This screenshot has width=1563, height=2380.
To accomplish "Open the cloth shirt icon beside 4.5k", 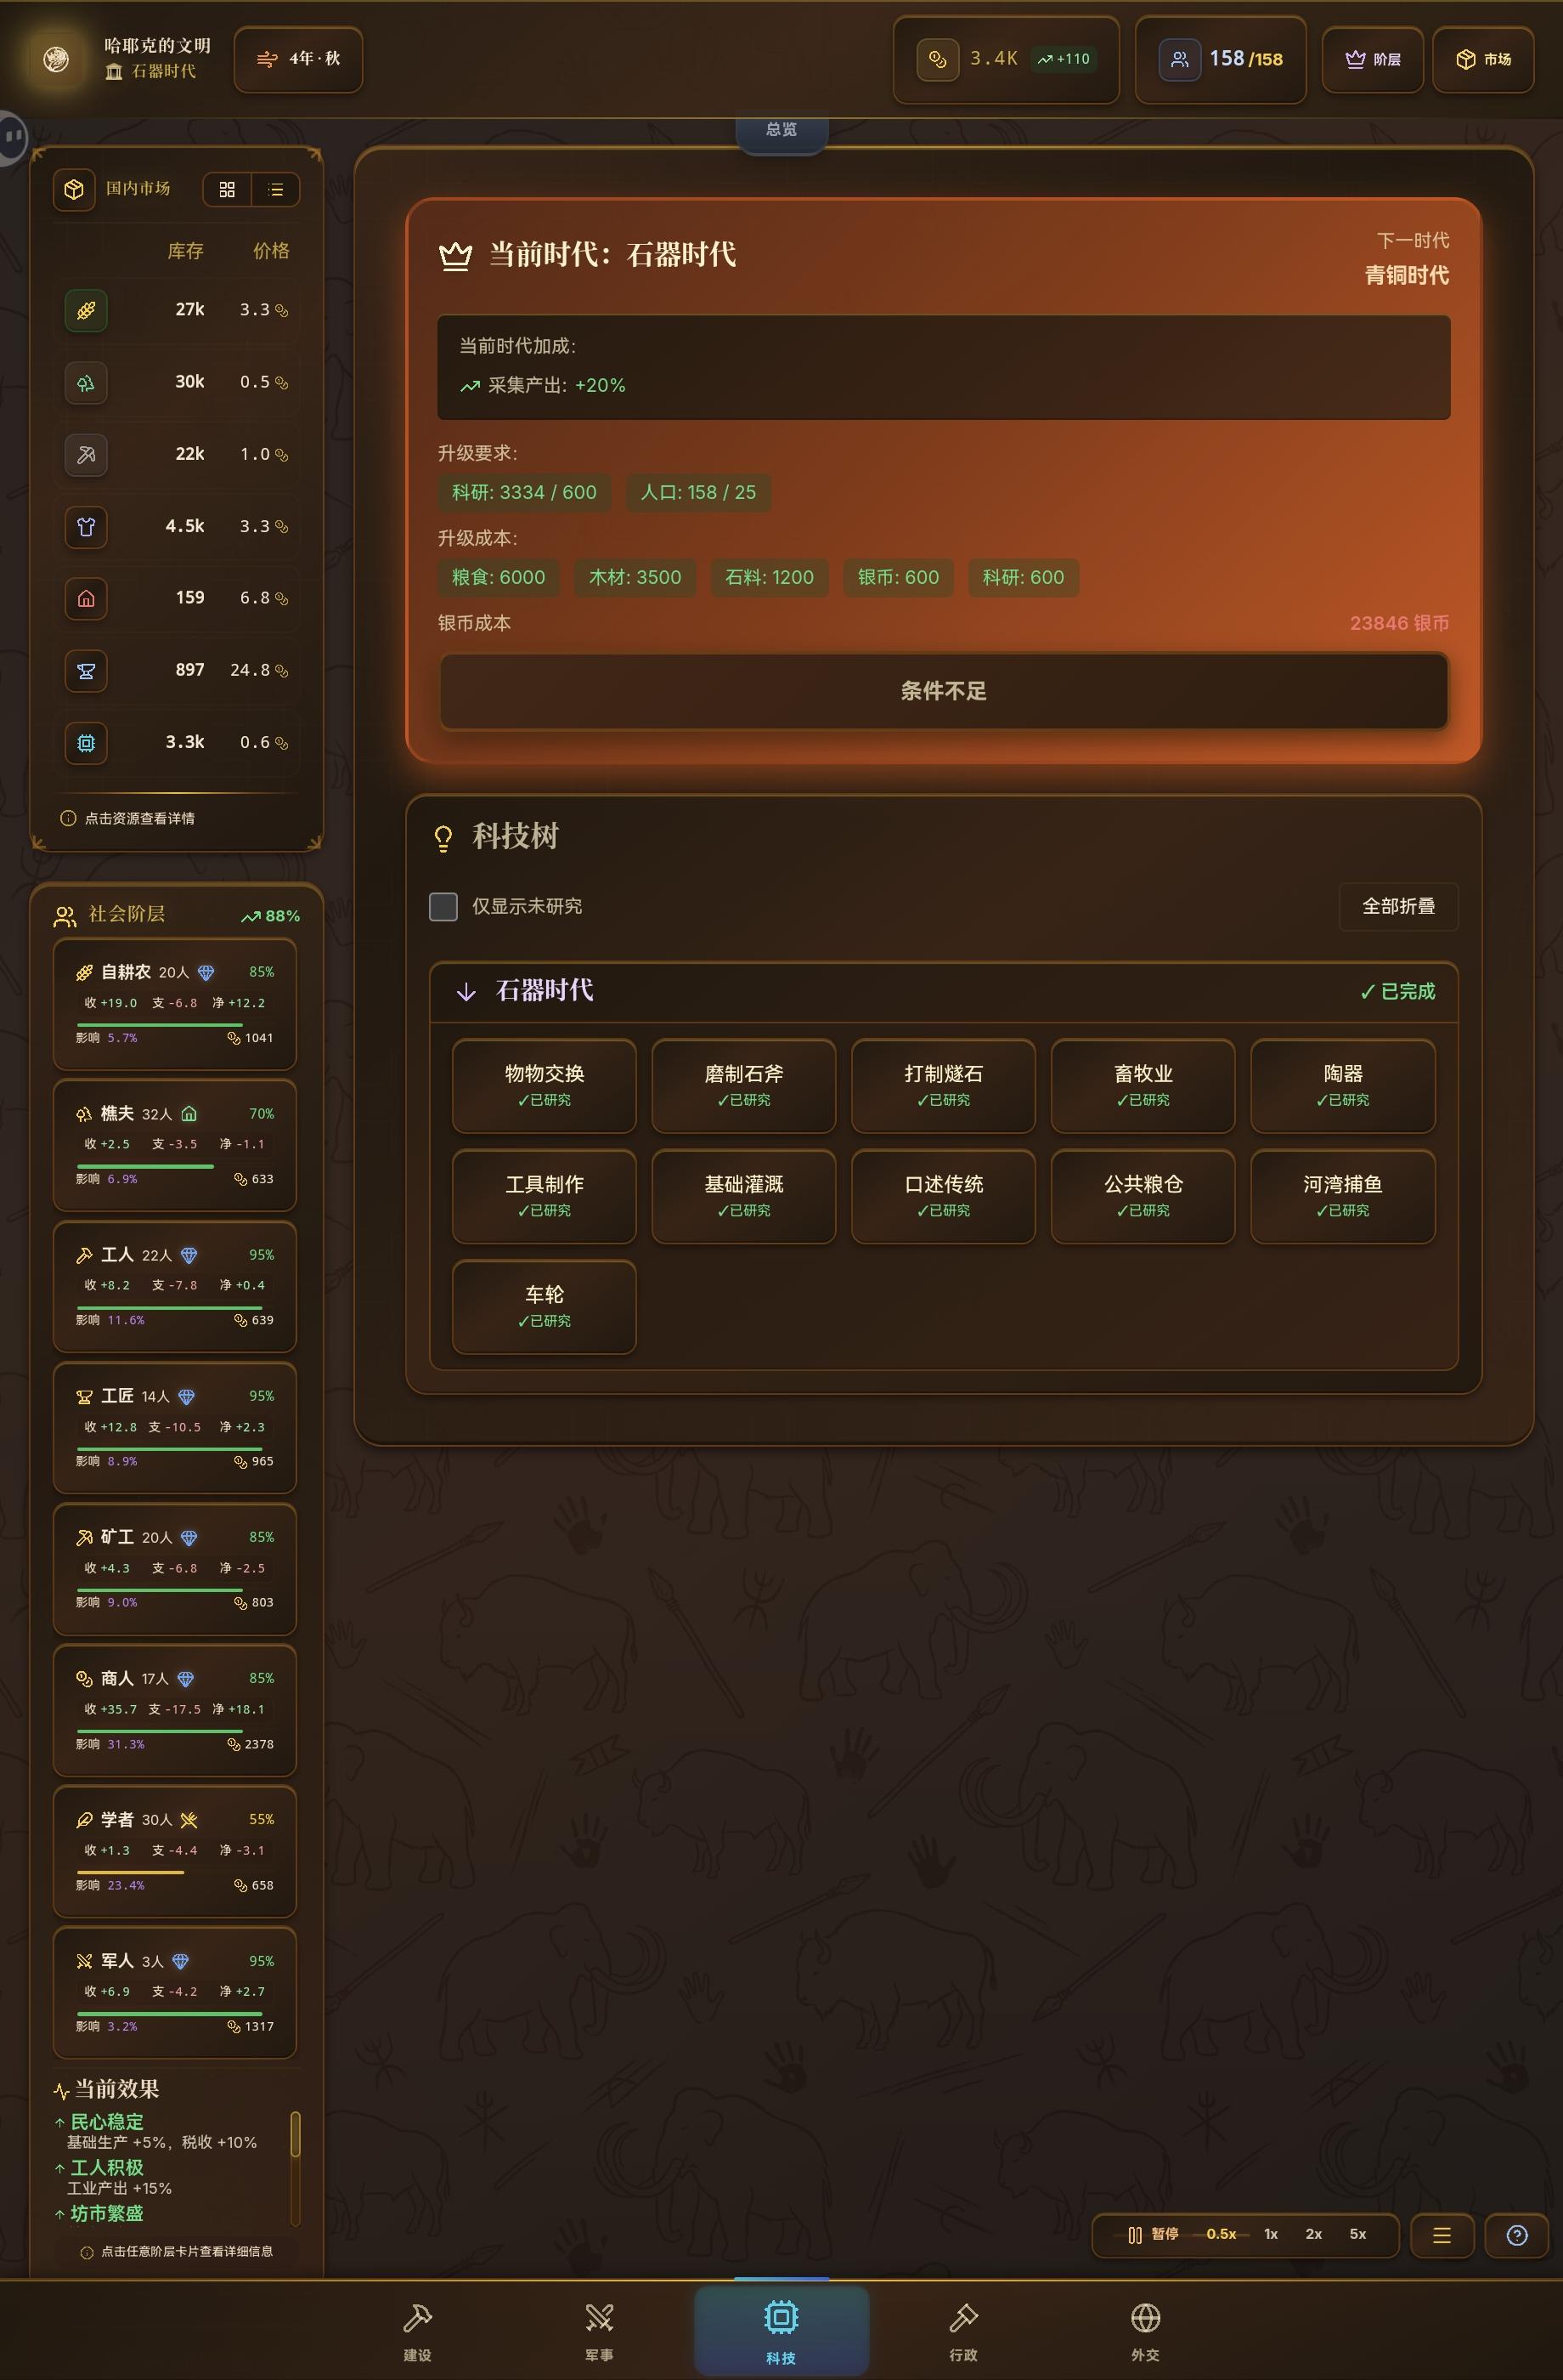I will (x=86, y=526).
